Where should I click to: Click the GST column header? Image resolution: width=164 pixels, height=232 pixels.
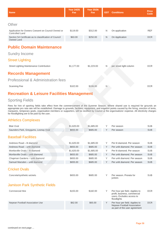[106, 12]
